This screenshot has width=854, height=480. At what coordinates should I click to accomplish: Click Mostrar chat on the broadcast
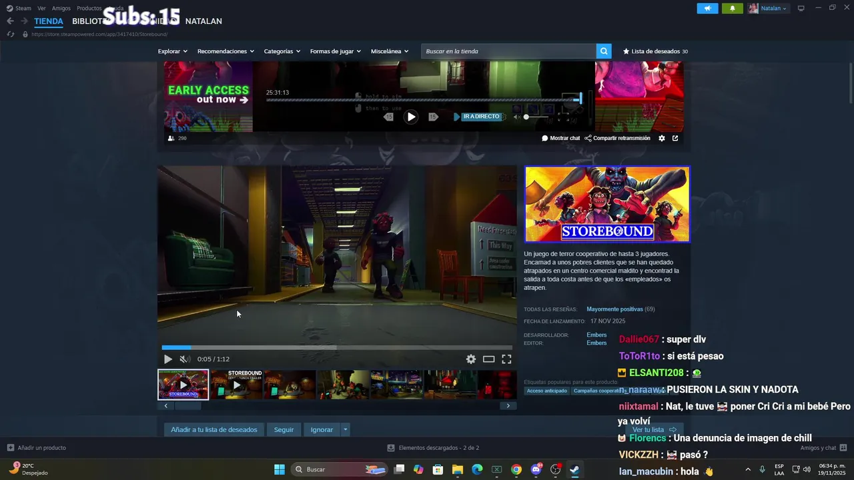pyautogui.click(x=560, y=138)
